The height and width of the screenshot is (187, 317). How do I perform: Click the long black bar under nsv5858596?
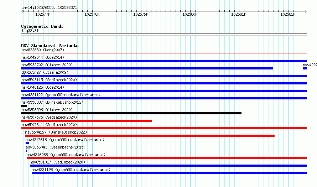point(131,113)
